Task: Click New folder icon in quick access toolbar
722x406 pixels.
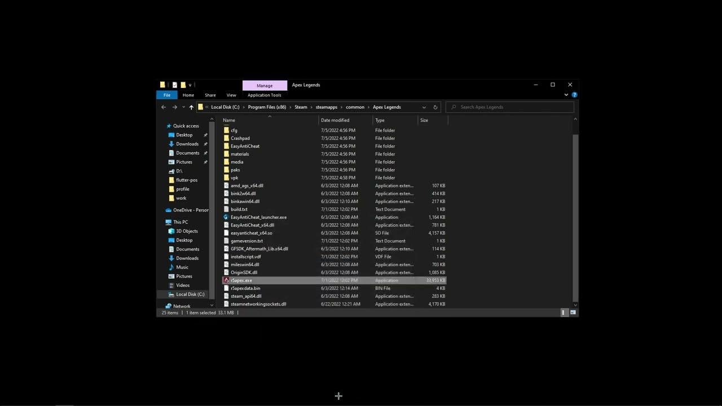Action: point(183,85)
